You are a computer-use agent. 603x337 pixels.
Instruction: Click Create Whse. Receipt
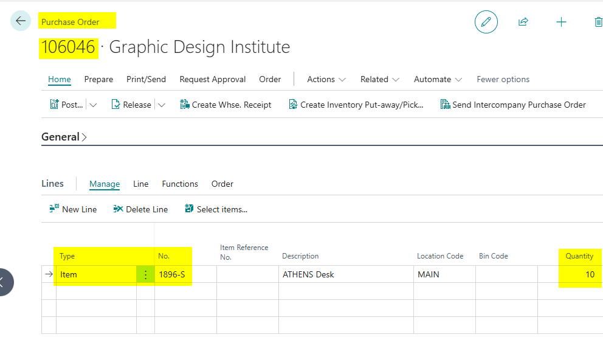226,105
